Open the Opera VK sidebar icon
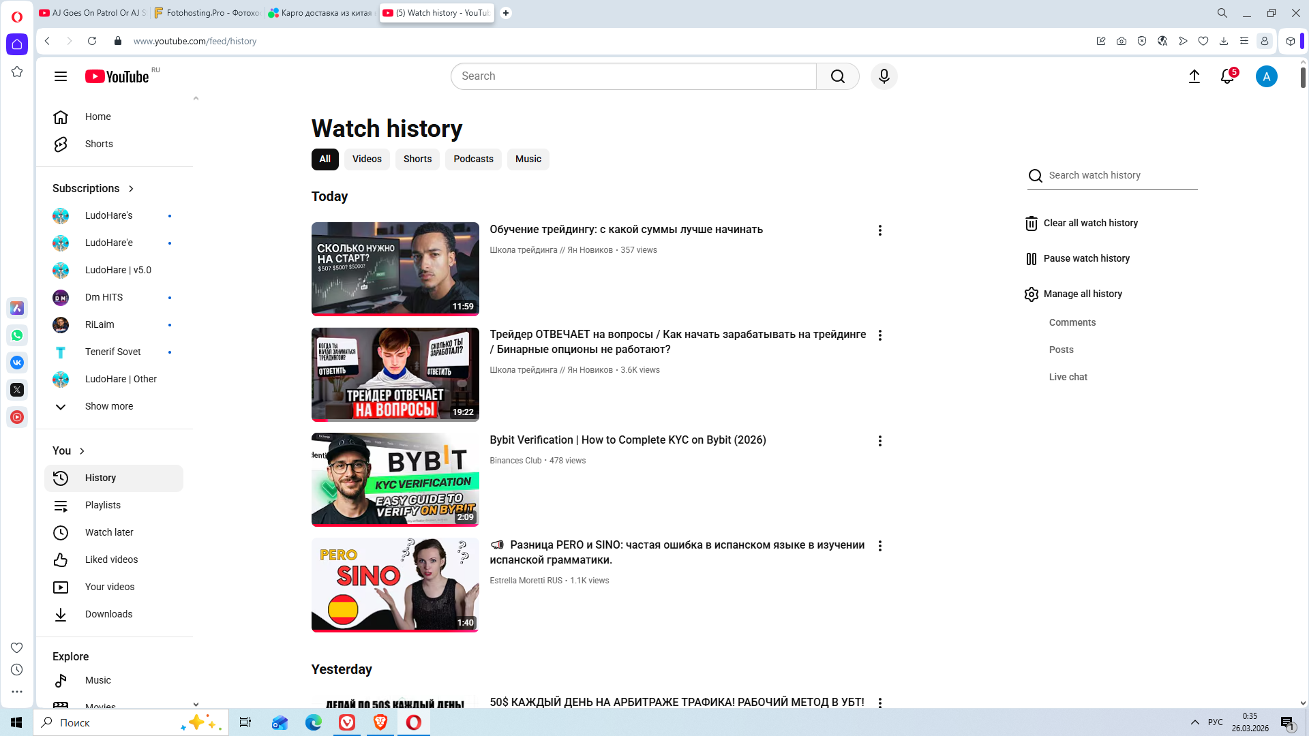Image resolution: width=1309 pixels, height=736 pixels. pyautogui.click(x=17, y=363)
